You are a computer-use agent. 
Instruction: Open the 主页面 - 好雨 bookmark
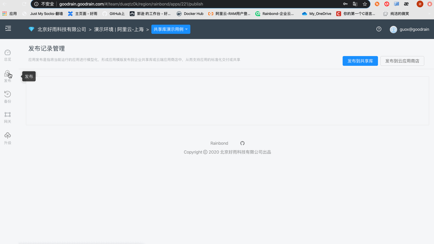click(x=83, y=14)
